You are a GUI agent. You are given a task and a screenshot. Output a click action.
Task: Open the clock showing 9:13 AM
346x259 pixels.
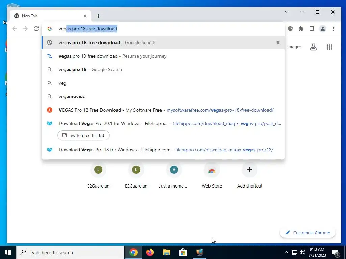coord(317,252)
